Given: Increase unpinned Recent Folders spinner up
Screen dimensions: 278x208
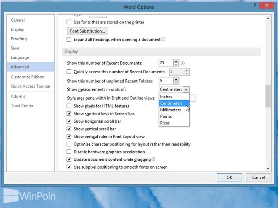Looking at the screenshot, I should pos(176,79).
